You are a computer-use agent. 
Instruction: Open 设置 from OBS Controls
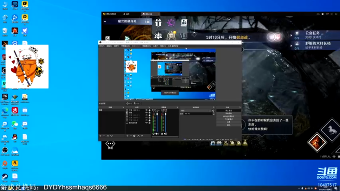[229, 122]
